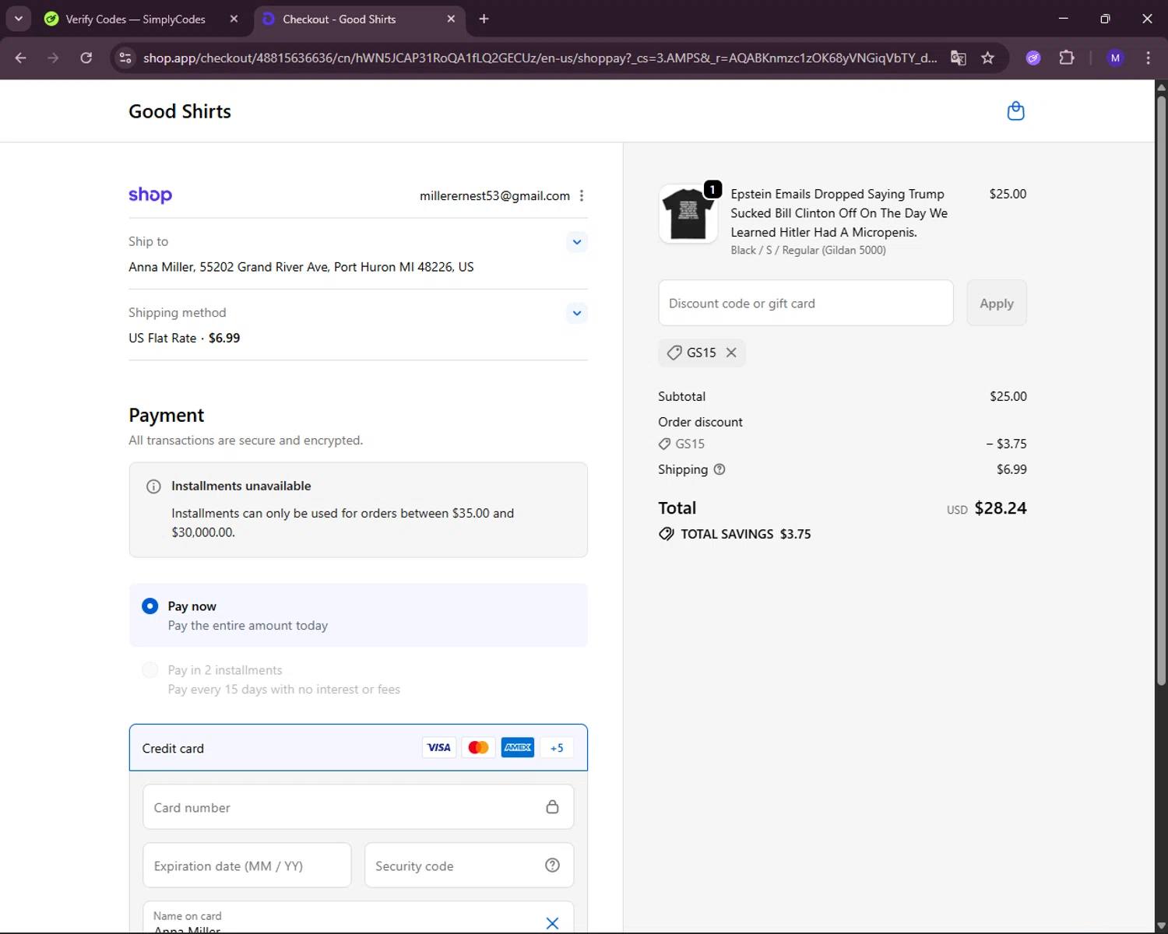Click the Security code field
Image resolution: width=1168 pixels, height=934 pixels.
(469, 866)
